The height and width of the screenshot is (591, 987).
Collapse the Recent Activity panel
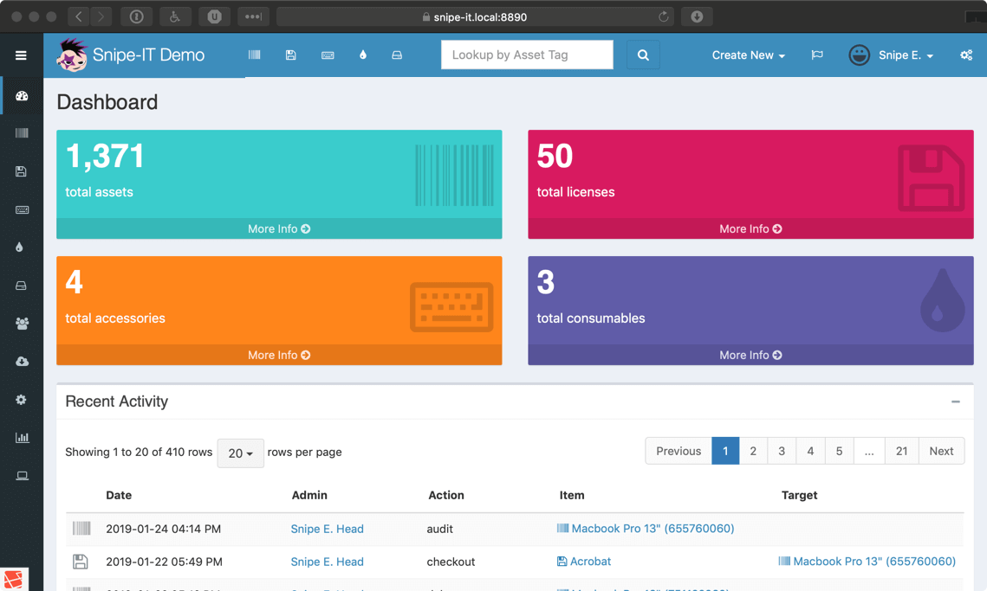[955, 401]
